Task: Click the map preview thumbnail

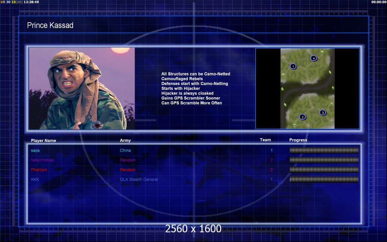Action: pos(308,88)
